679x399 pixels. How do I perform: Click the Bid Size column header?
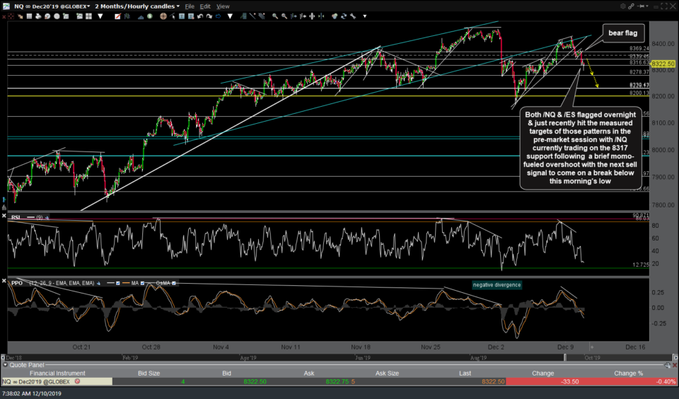click(149, 373)
